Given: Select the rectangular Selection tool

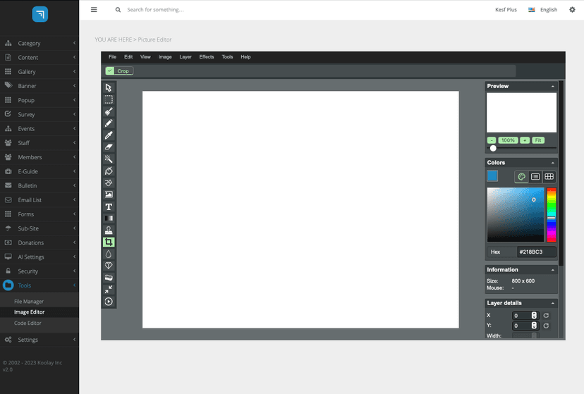Looking at the screenshot, I should (109, 99).
